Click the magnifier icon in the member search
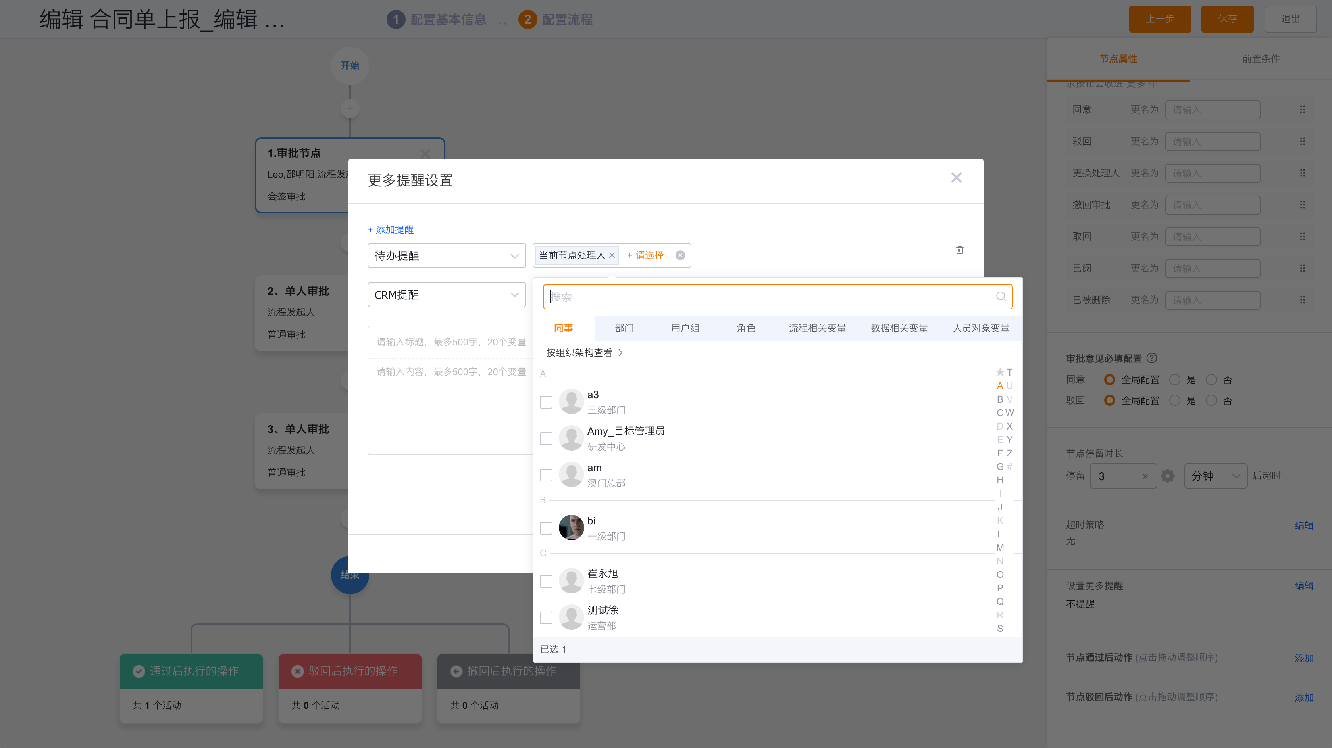1332x748 pixels. 1001,297
